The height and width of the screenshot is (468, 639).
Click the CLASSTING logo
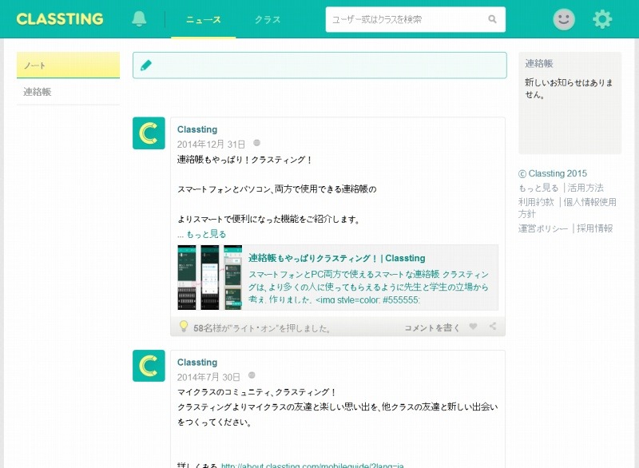click(x=60, y=18)
